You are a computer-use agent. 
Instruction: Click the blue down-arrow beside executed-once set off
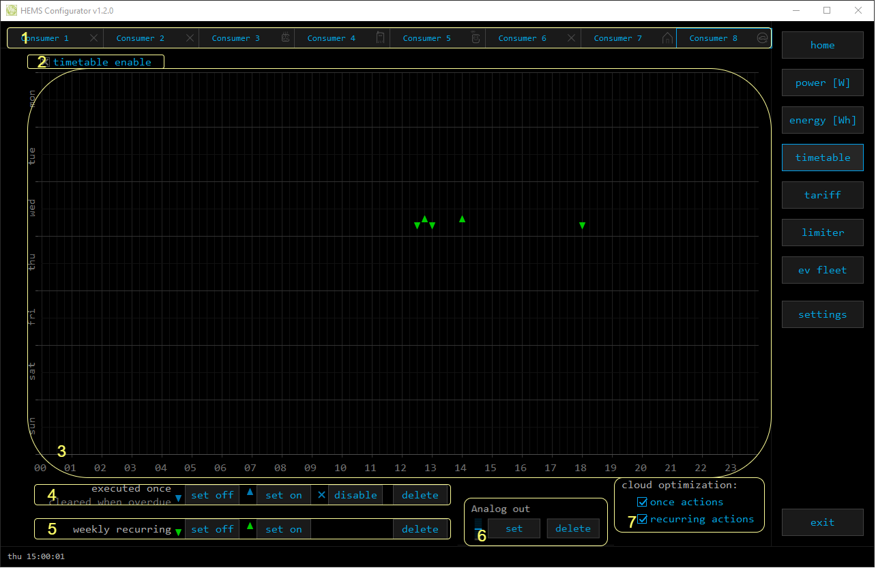[x=179, y=498]
